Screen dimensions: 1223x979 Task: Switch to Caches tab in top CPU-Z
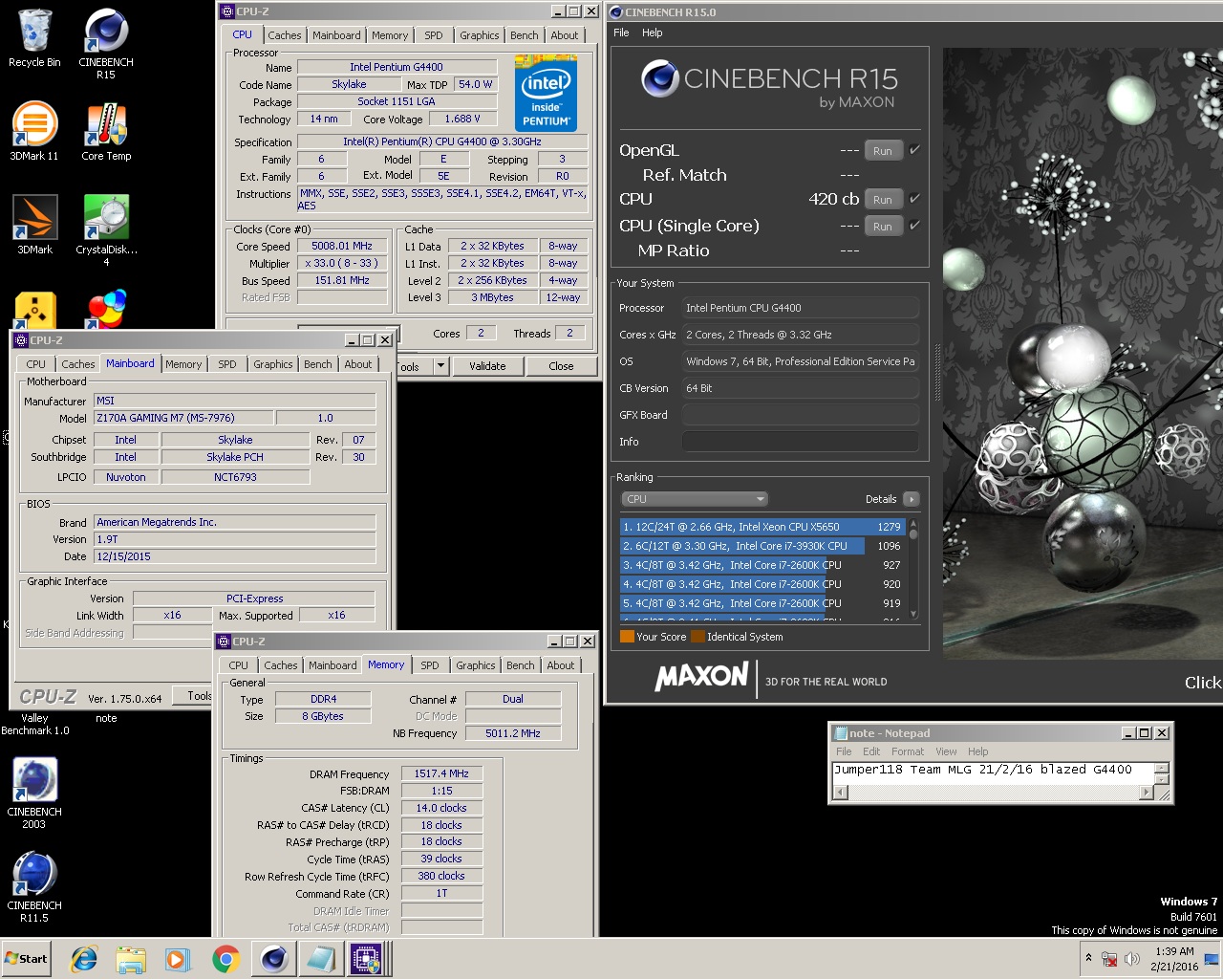click(284, 35)
